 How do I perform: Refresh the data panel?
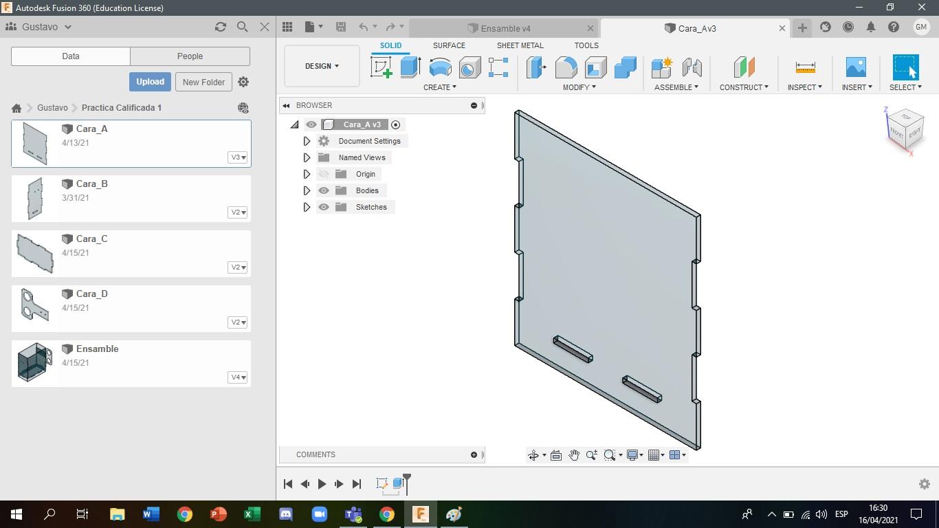[x=221, y=27]
